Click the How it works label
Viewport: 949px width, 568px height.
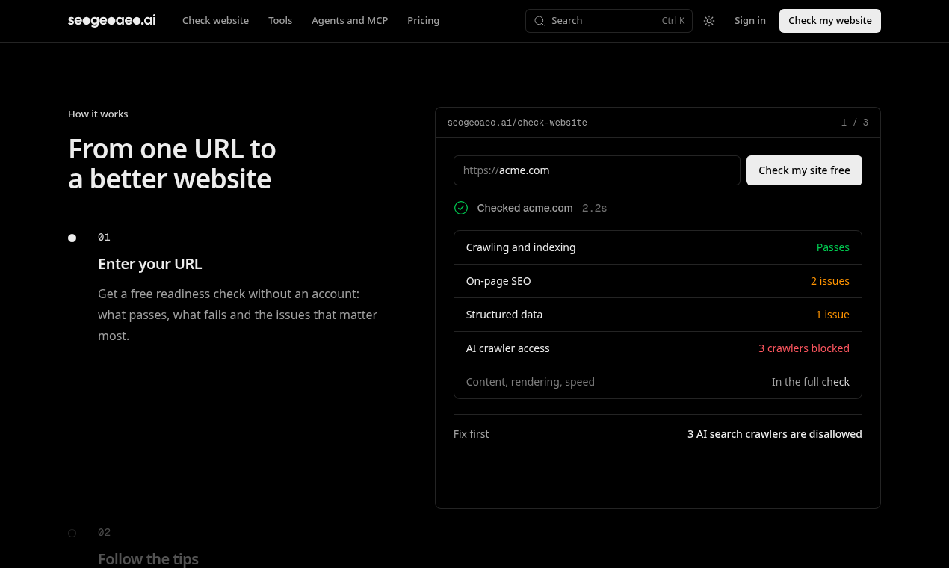click(98, 114)
